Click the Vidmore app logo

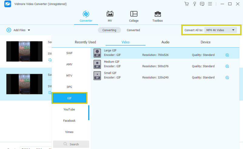8,4
